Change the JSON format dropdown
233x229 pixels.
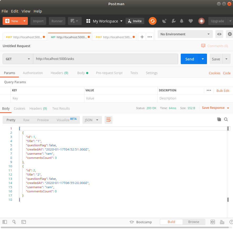pyautogui.click(x=92, y=120)
